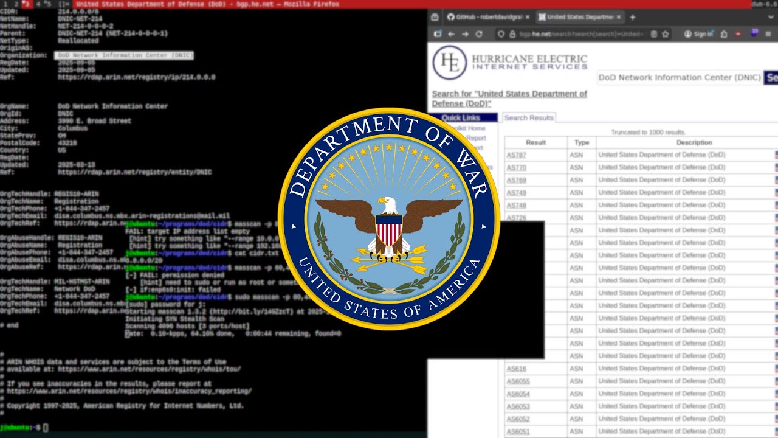The height and width of the screenshot is (438, 778).
Task: Click '3990 E. Broad Street' address line
Action: click(x=94, y=121)
